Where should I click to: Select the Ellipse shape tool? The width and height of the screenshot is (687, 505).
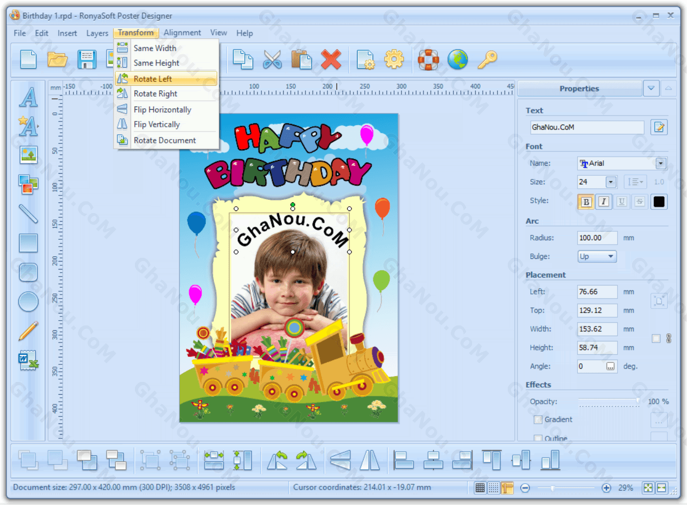28,302
